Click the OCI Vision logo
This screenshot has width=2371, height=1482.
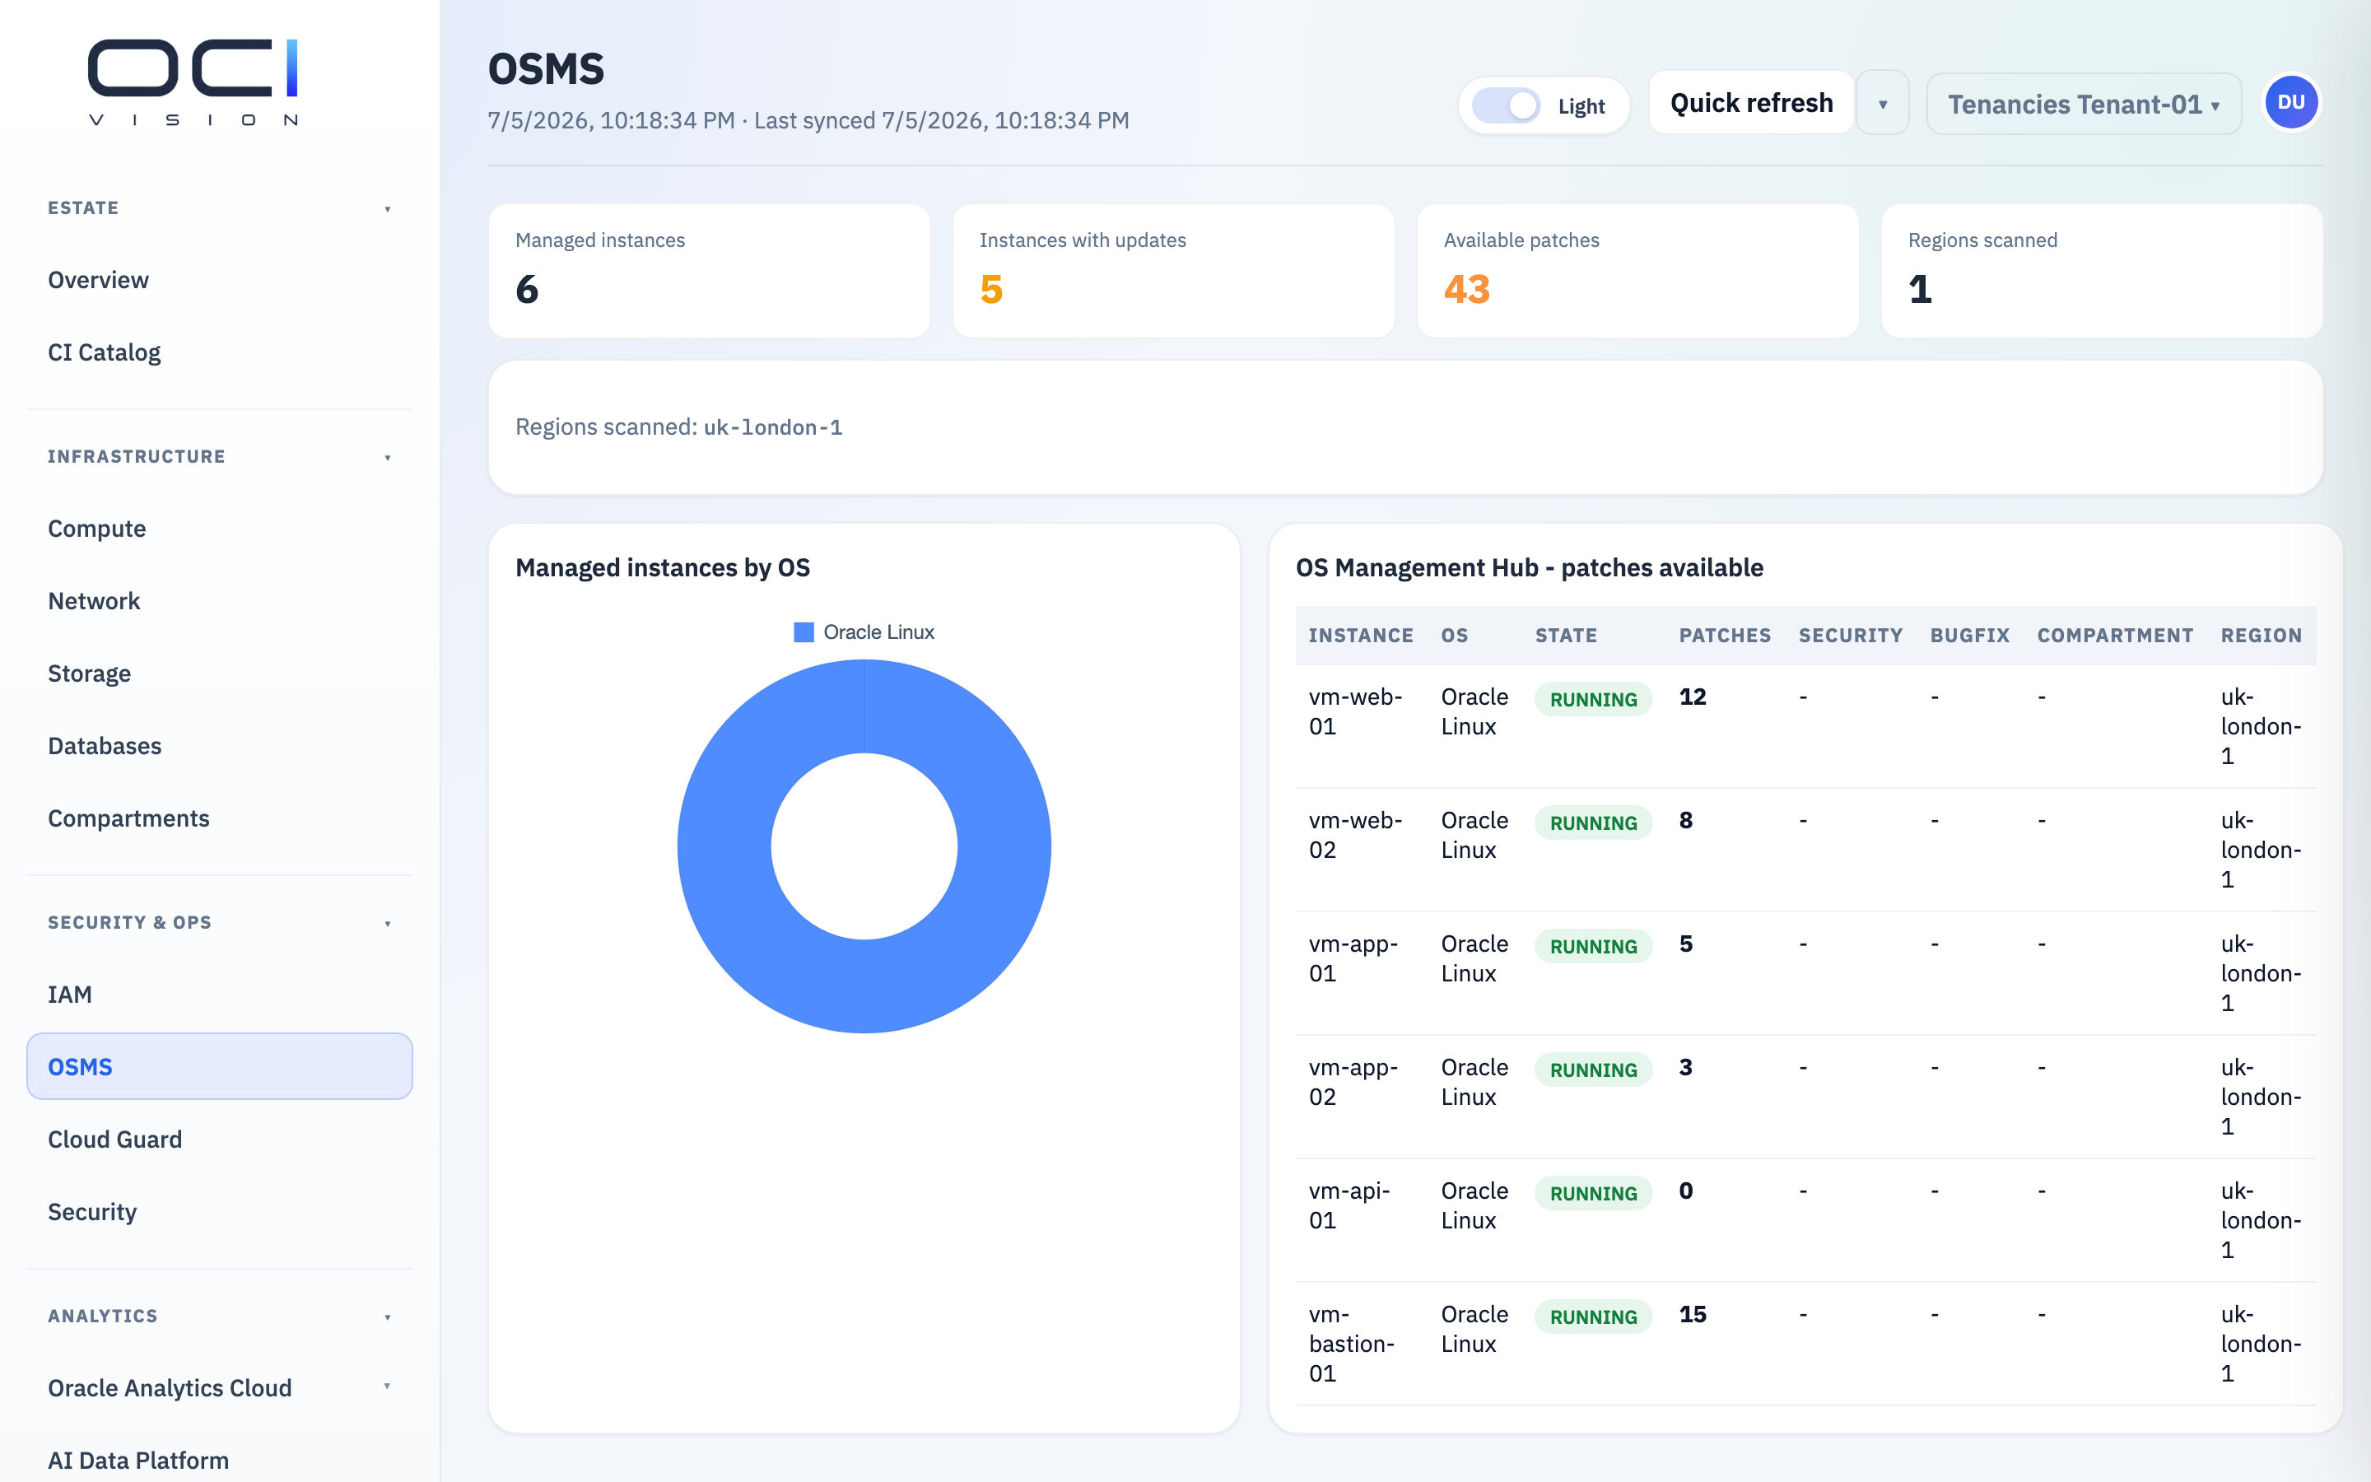193,82
